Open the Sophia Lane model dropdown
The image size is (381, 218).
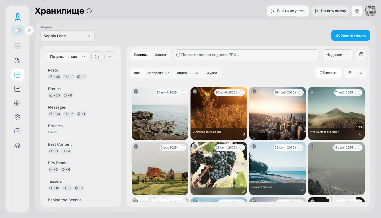pos(67,36)
